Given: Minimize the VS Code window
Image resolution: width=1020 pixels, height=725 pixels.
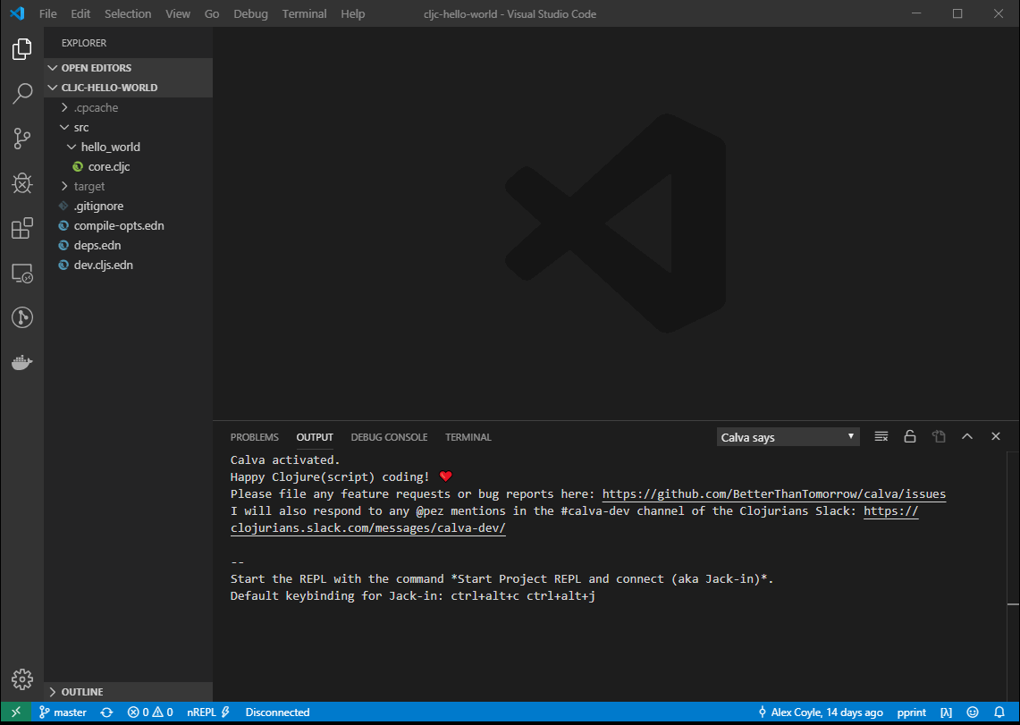Looking at the screenshot, I should 916,13.
